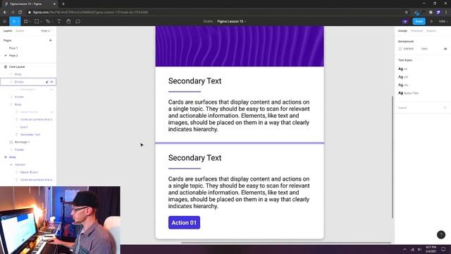Screen dimensions: 451x254
Task: Select the Master Button layer under Variant1
Action: pyautogui.click(x=29, y=172)
